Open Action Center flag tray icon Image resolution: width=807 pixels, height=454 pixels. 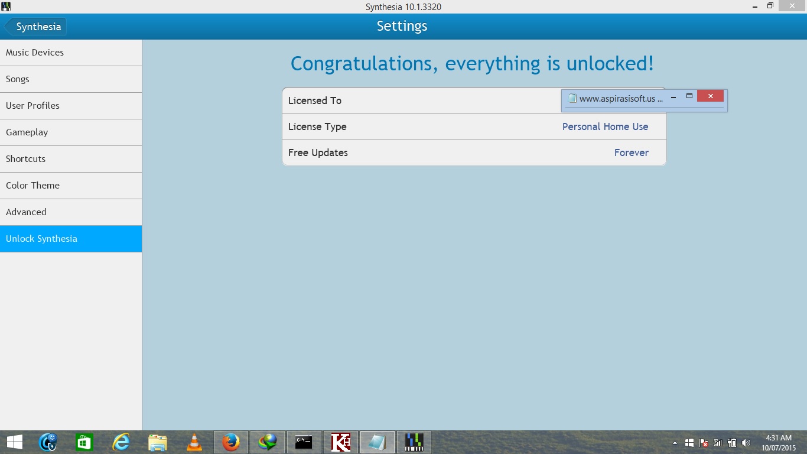tap(704, 443)
